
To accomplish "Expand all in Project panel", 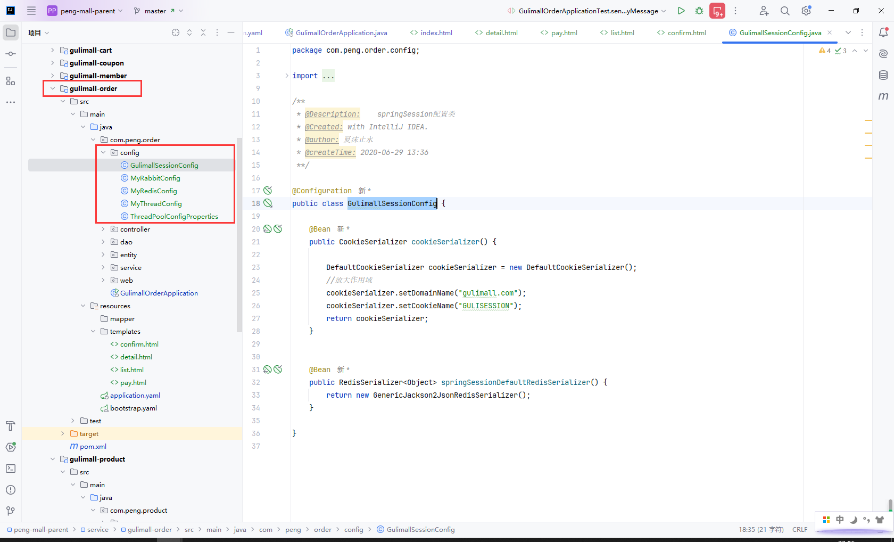I will [189, 32].
